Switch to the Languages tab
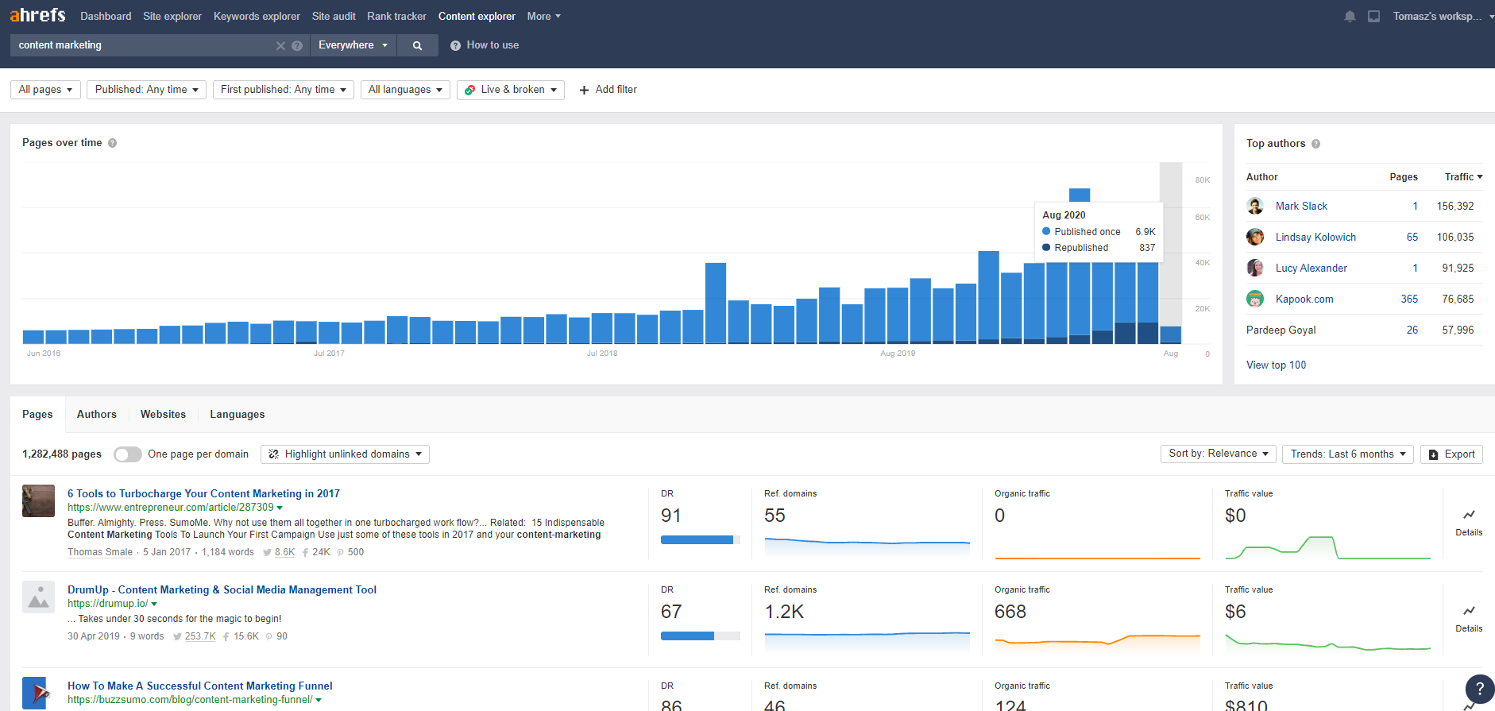The width and height of the screenshot is (1495, 711). click(x=238, y=415)
